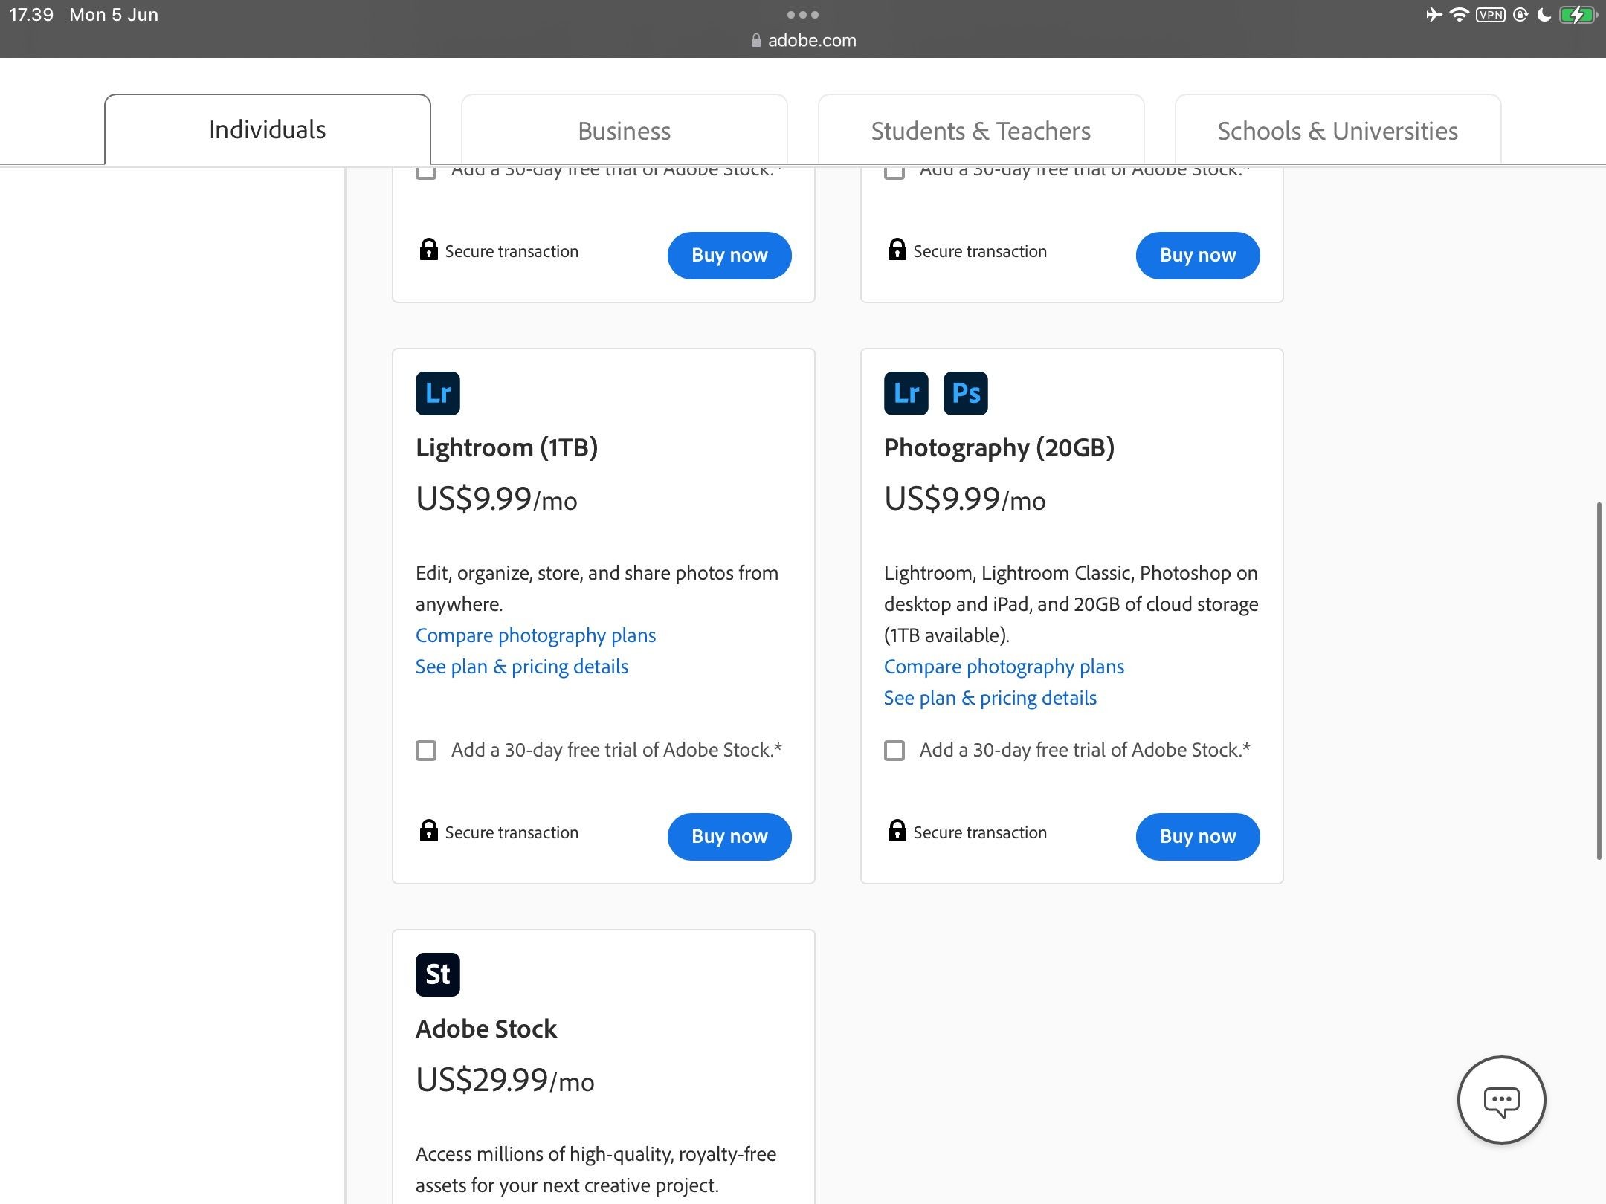This screenshot has height=1204, width=1606.
Task: Click Buy now for Photography (20GB)
Action: 1198,837
